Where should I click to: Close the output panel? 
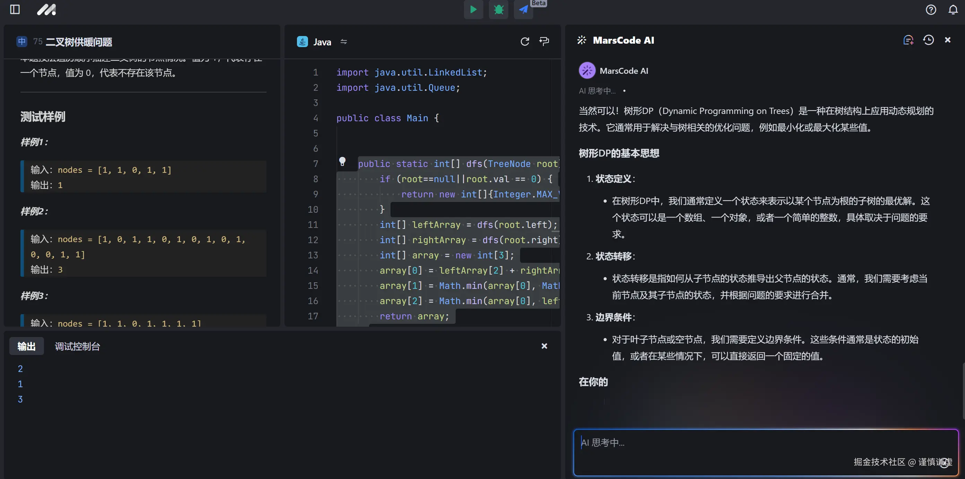pyautogui.click(x=544, y=346)
